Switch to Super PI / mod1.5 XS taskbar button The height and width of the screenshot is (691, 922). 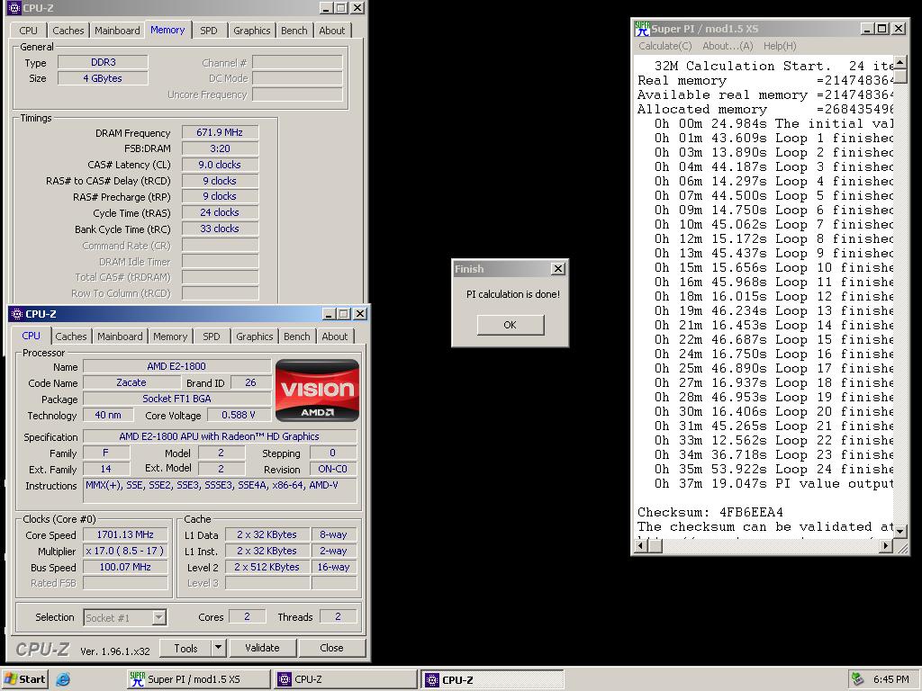198,679
